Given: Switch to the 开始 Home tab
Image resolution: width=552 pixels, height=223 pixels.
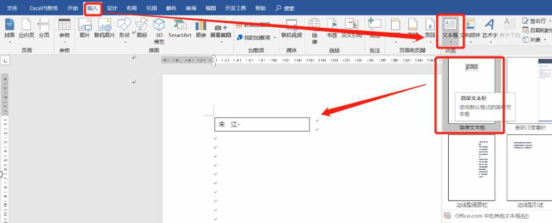Looking at the screenshot, I should pos(73,8).
